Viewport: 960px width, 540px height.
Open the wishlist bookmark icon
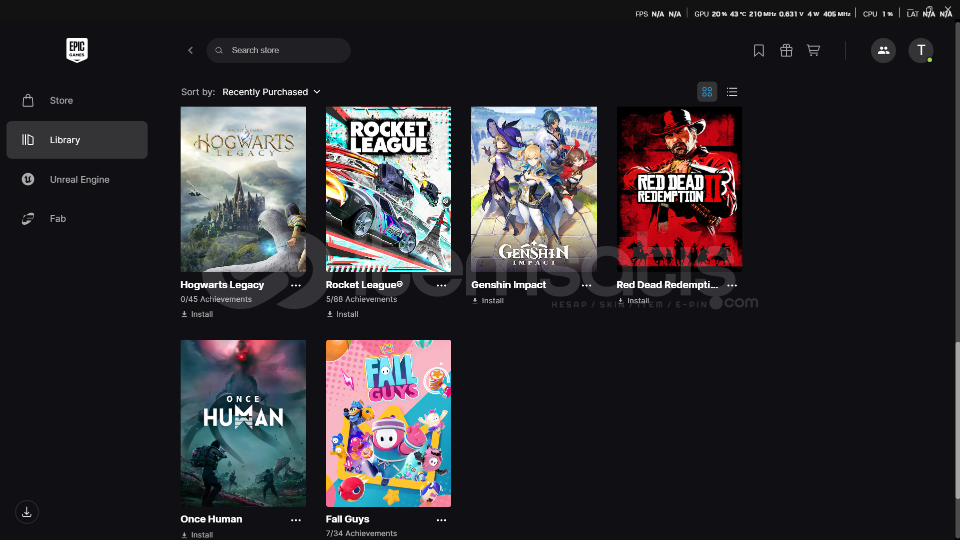(759, 51)
